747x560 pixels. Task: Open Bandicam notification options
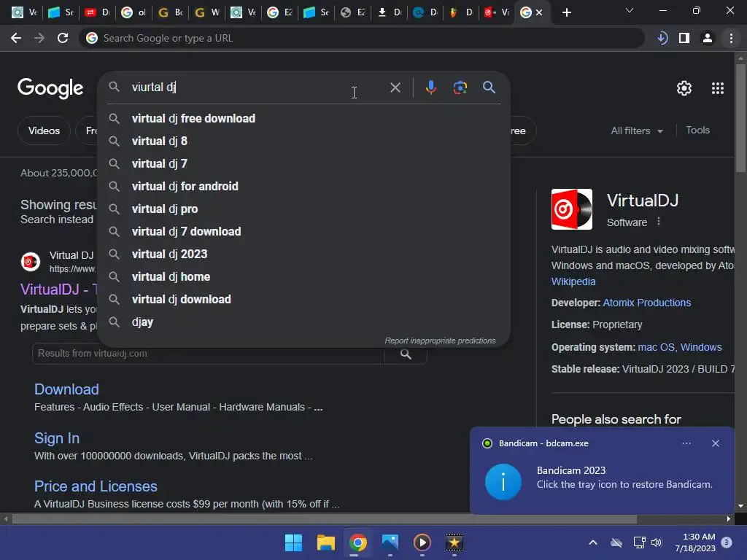[x=686, y=443]
